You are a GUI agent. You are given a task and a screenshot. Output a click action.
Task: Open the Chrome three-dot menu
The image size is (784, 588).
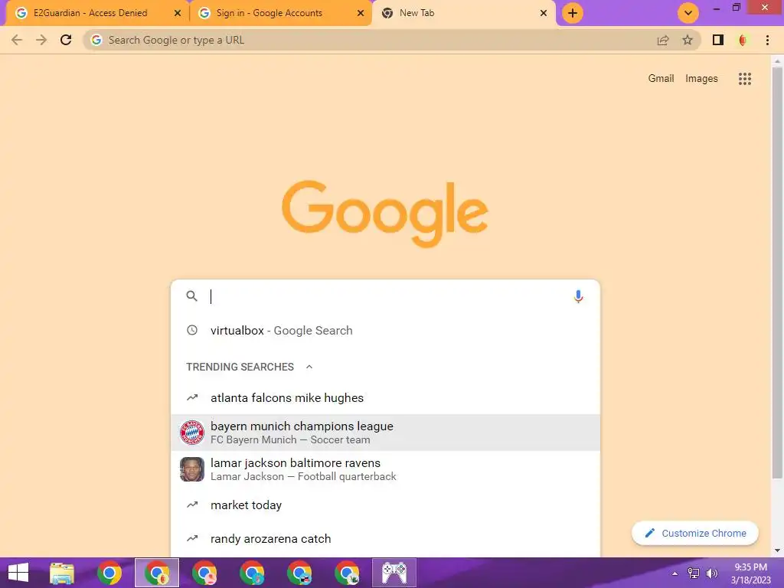767,40
